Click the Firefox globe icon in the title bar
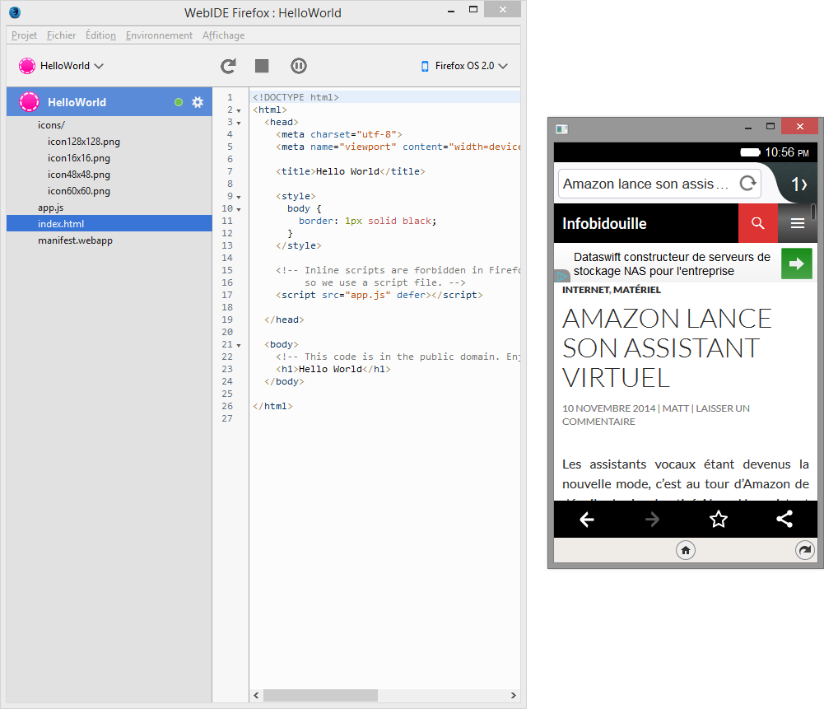This screenshot has width=824, height=709. click(x=15, y=12)
